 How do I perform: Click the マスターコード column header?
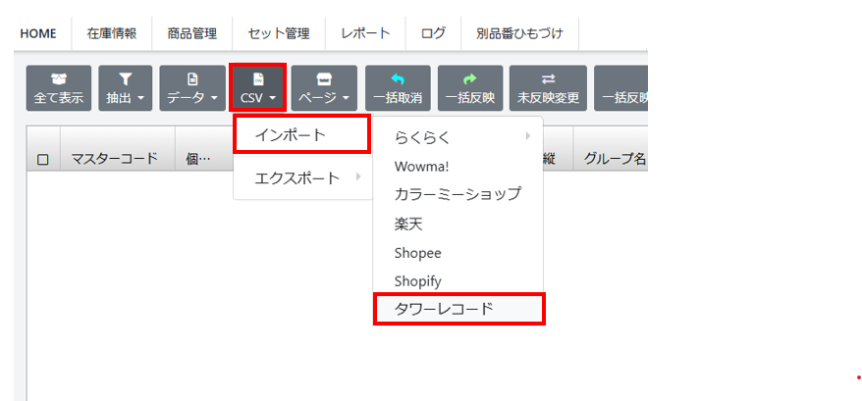coord(115,159)
